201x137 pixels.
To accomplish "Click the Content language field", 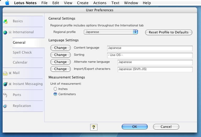I will point(150,48).
